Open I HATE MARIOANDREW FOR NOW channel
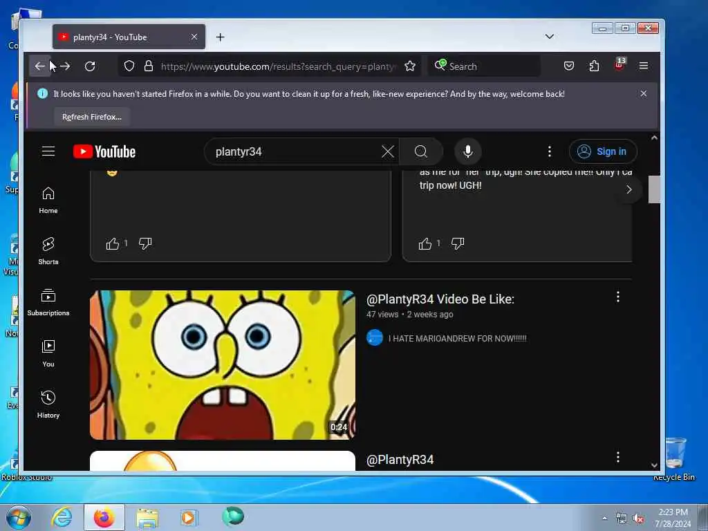The width and height of the screenshot is (708, 531). click(x=458, y=338)
